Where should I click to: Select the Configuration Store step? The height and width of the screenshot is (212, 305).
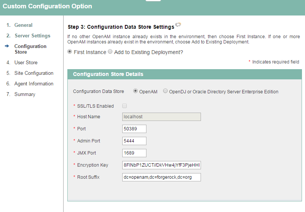(x=30, y=49)
